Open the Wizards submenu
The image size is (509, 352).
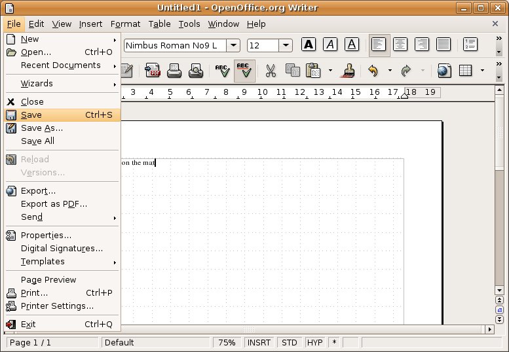click(63, 84)
